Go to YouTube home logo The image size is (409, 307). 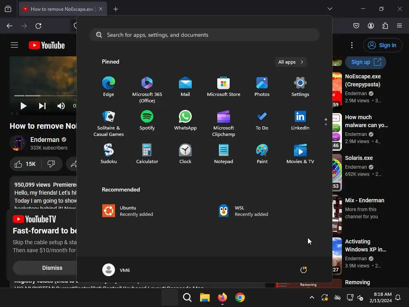pos(47,45)
